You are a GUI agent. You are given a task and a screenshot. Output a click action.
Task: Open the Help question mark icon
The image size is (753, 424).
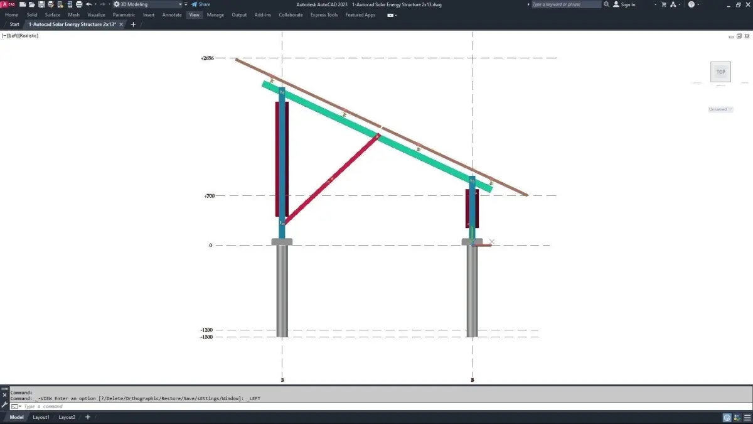coord(691,4)
